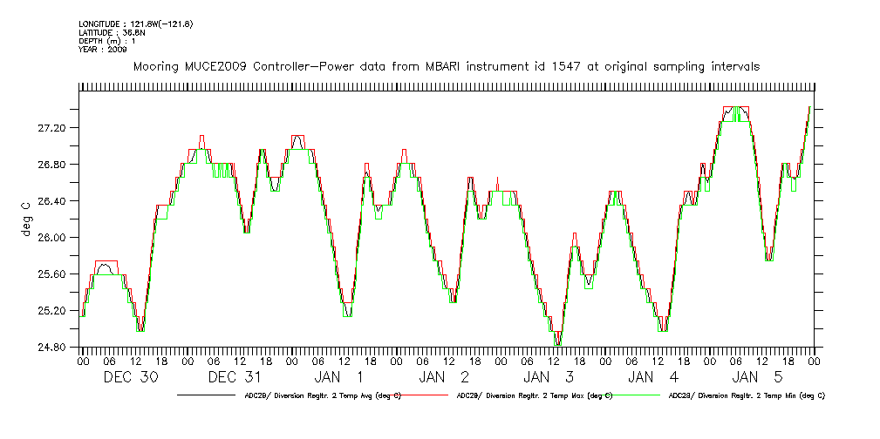Click the Temp Min legend entry text
The image size is (880, 439).
click(x=746, y=395)
